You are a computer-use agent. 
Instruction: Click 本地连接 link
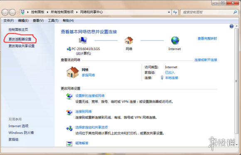172,78
